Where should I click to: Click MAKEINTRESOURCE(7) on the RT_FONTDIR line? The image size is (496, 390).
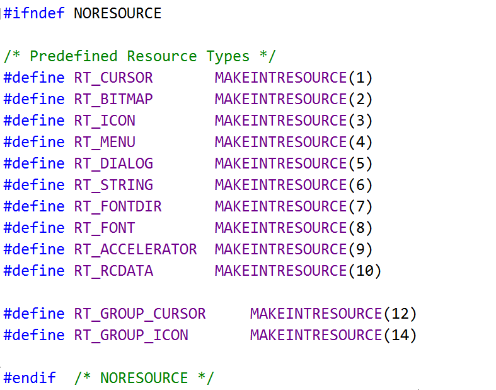(294, 206)
